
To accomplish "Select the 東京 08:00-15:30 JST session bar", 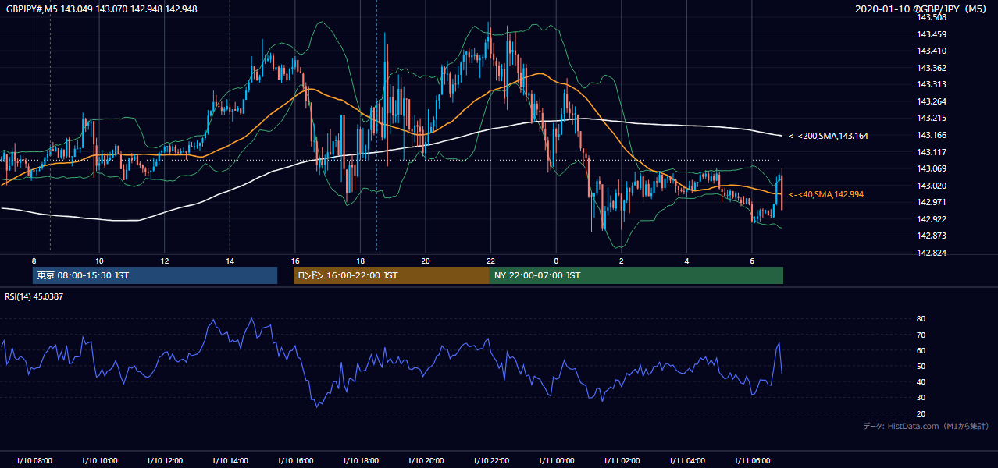I will click(155, 275).
